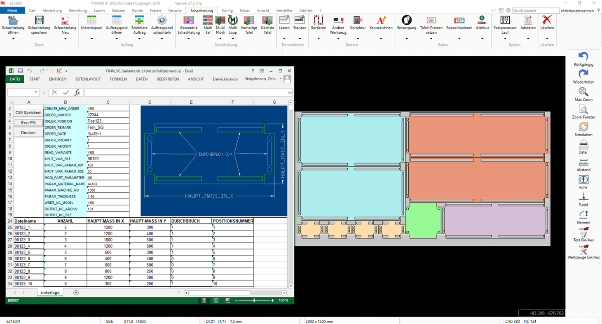Open the Menü tab
This screenshot has height=324, width=602.
point(12,10)
